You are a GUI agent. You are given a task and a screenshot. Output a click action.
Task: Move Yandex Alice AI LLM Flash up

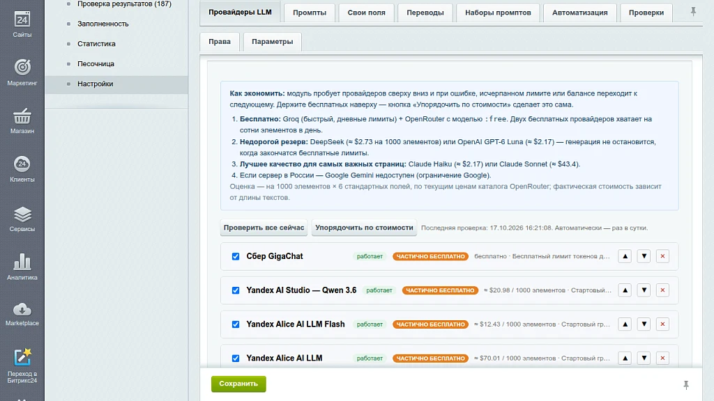[x=625, y=324]
